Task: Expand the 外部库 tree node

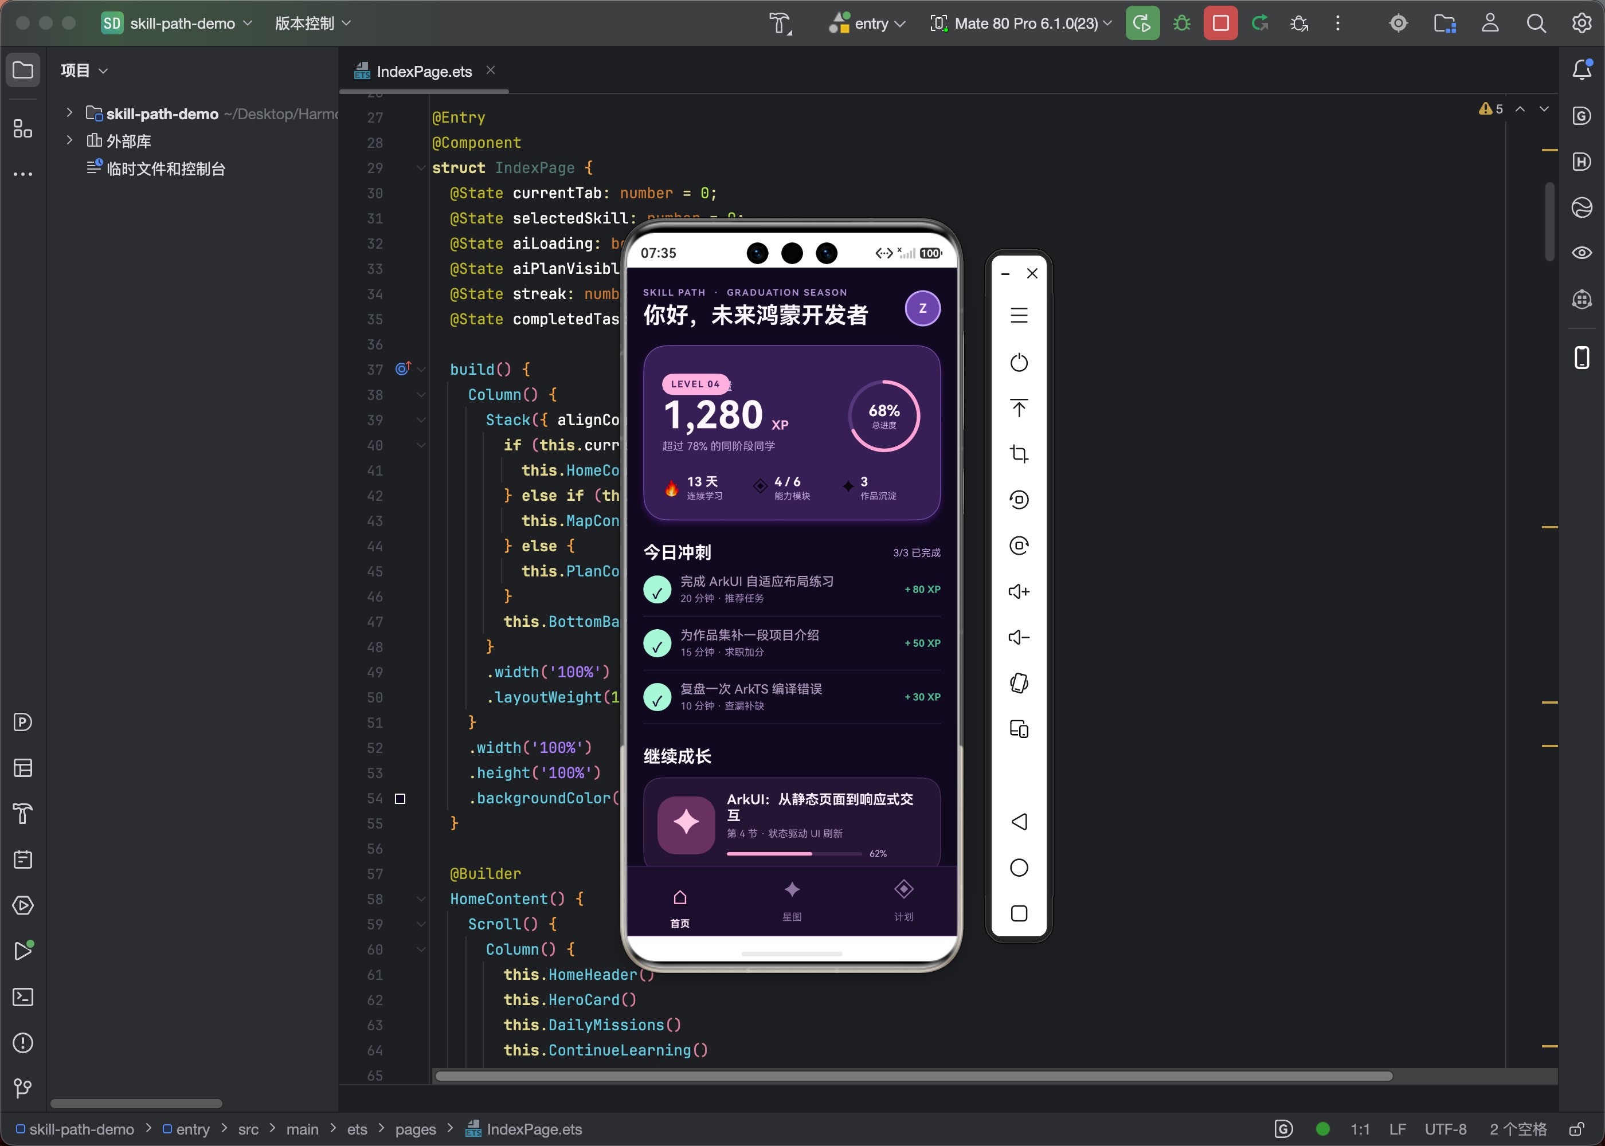Action: point(69,140)
